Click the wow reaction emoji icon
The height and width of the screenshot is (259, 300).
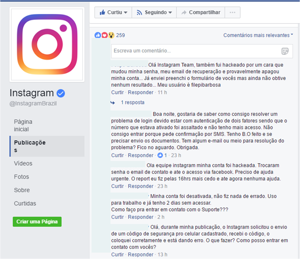tap(111, 35)
